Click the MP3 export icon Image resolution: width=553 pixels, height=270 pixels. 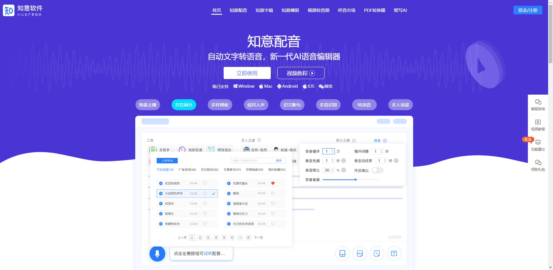pyautogui.click(x=360, y=254)
